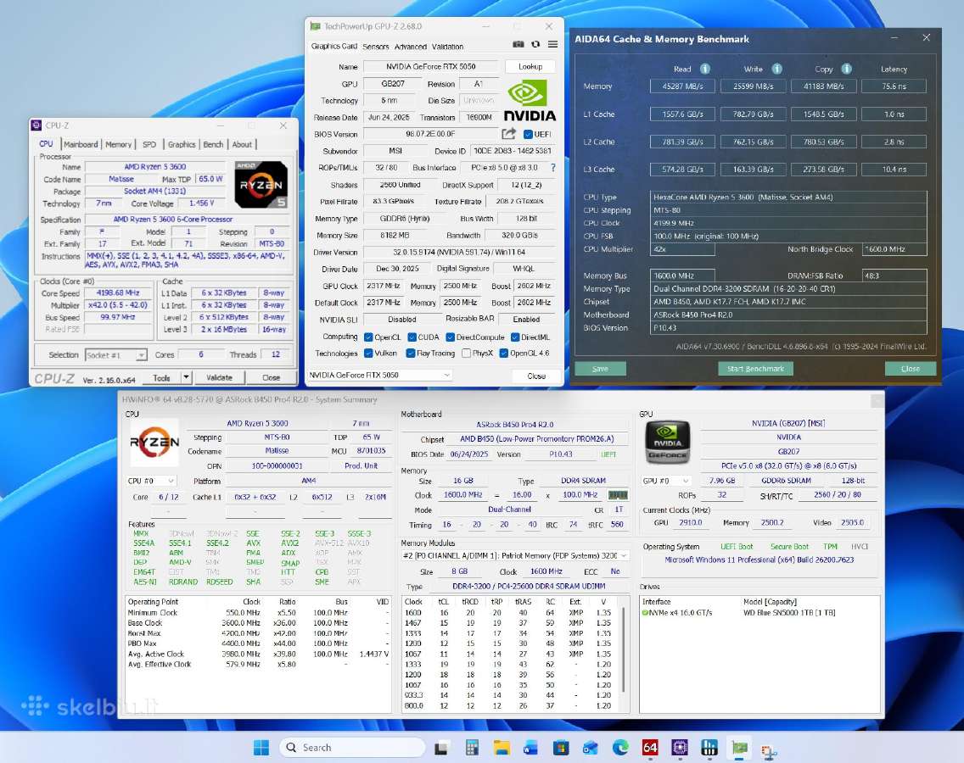Click the Memory Latency value 75.6 ns
The image size is (964, 763).
tap(894, 86)
